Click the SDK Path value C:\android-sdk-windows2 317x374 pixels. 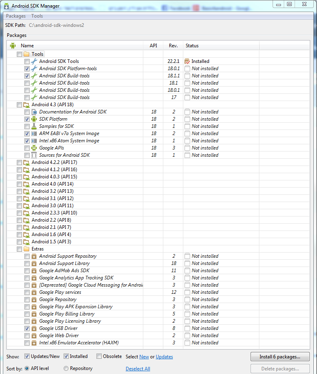[x=56, y=25]
